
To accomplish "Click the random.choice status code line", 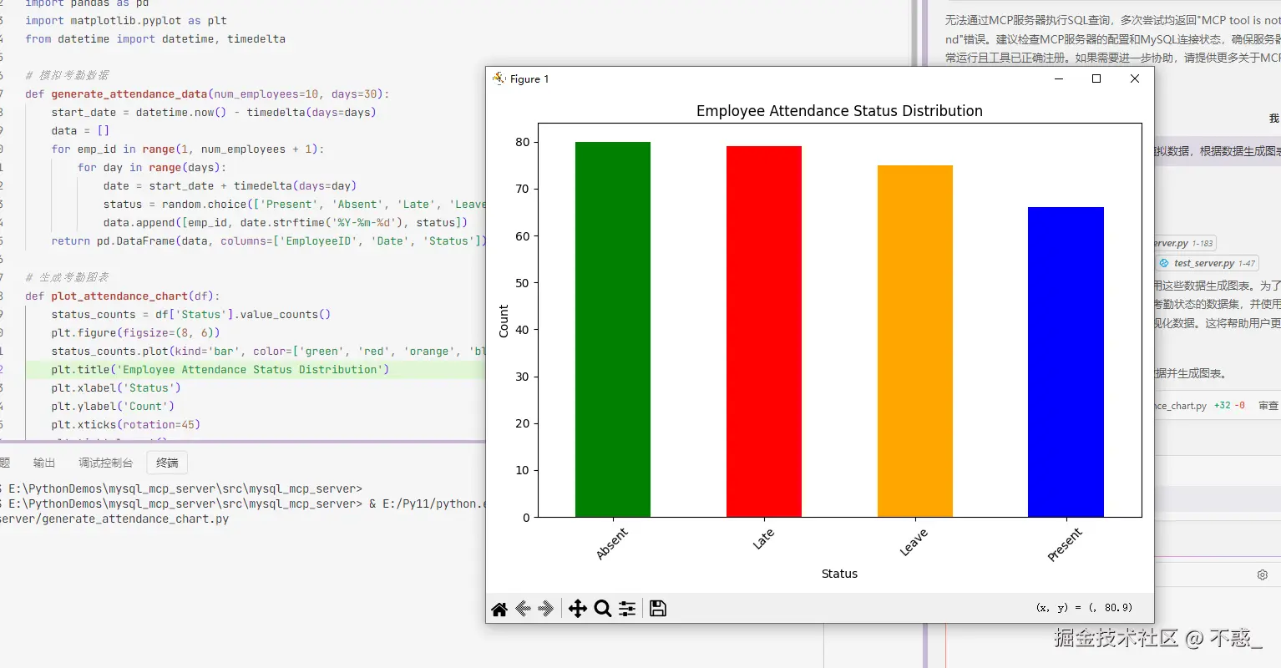I will (294, 205).
